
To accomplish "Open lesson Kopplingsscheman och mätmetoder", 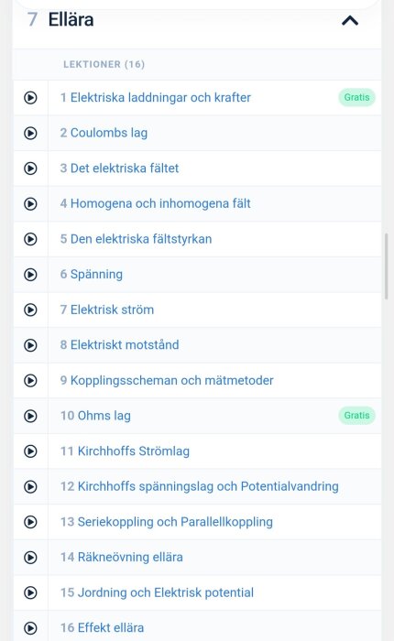I will [x=167, y=381].
